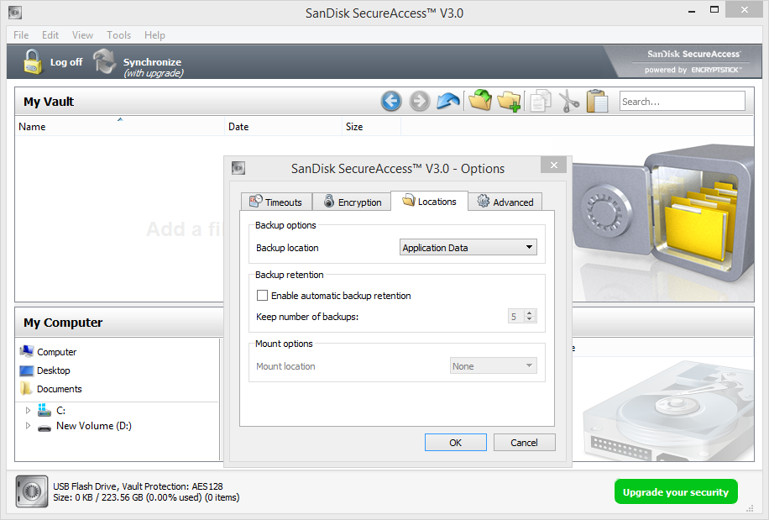Open the Backup location dropdown
The height and width of the screenshot is (520, 769).
pyautogui.click(x=468, y=247)
